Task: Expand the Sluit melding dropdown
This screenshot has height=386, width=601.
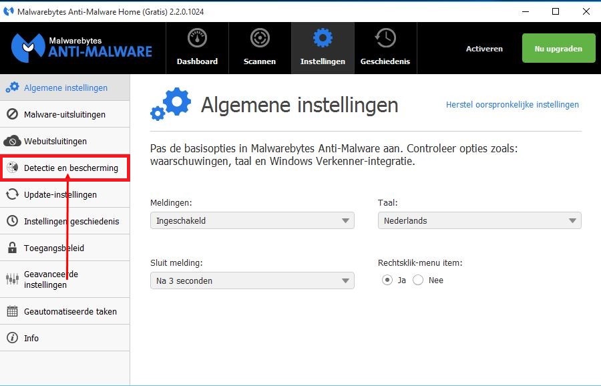Action: pyautogui.click(x=252, y=281)
